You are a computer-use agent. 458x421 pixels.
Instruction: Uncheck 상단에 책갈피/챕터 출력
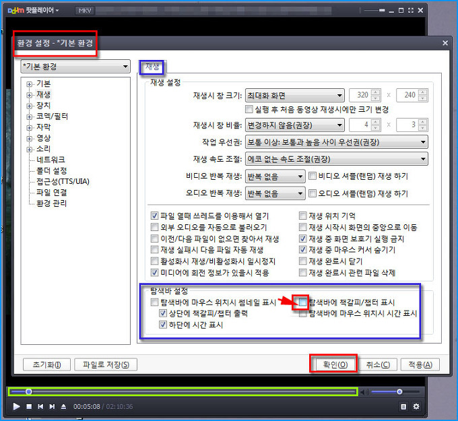click(x=163, y=313)
